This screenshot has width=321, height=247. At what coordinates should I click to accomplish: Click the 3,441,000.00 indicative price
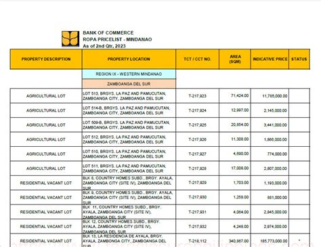pos(276,125)
